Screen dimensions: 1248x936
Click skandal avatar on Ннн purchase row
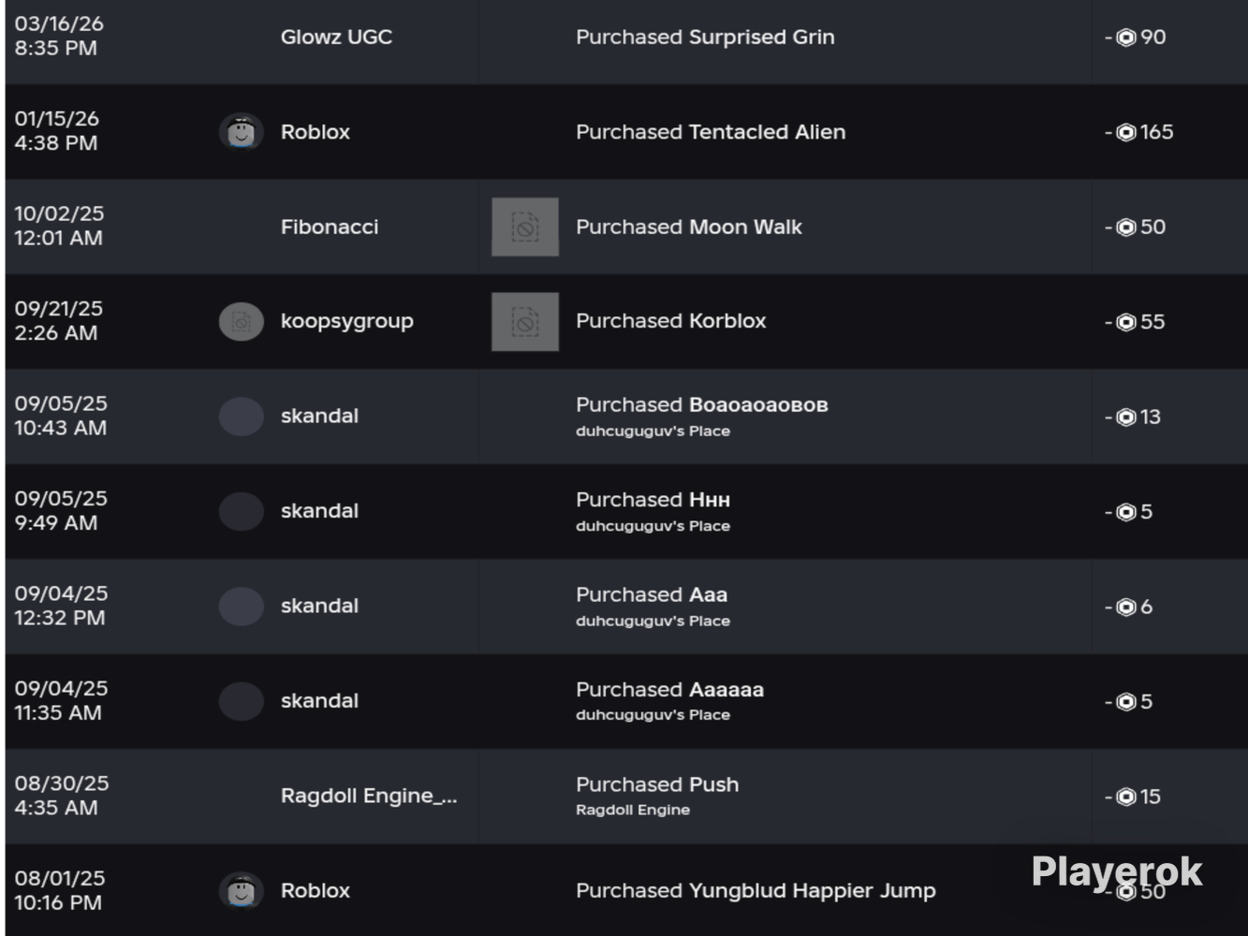241,512
